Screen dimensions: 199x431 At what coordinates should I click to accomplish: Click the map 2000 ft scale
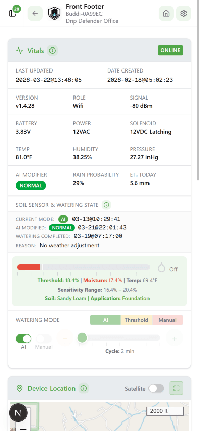(x=165, y=411)
